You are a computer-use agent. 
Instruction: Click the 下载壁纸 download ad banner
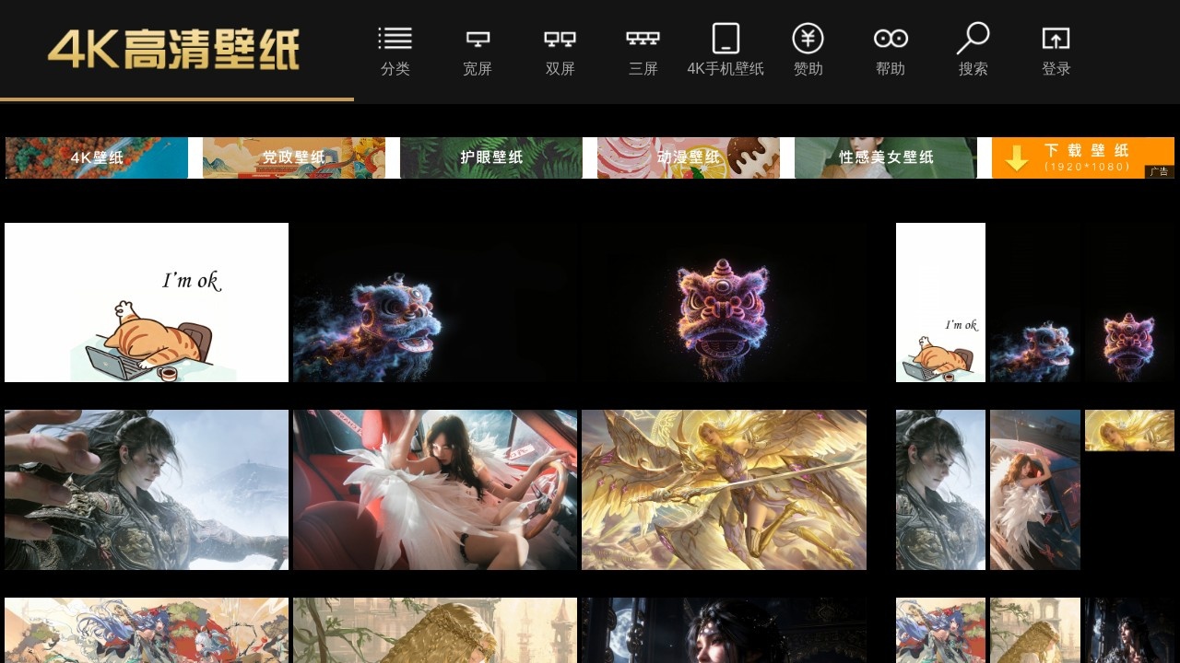pos(1082,157)
